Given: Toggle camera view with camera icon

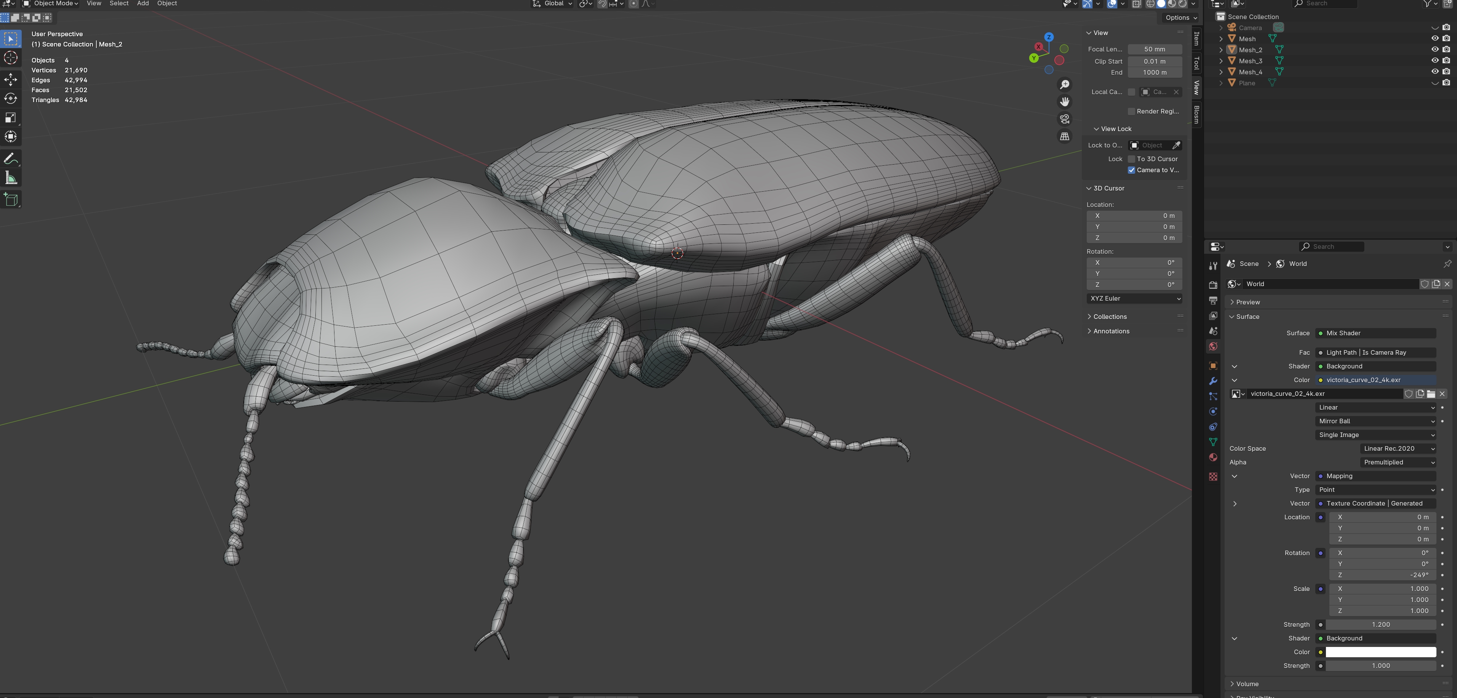Looking at the screenshot, I should [1065, 119].
